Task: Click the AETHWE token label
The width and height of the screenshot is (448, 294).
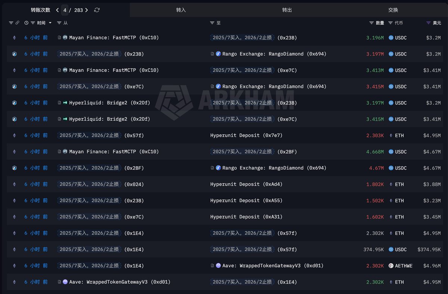Action: [x=404, y=266]
